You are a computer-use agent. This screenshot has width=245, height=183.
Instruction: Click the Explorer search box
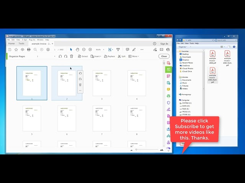point(227,40)
